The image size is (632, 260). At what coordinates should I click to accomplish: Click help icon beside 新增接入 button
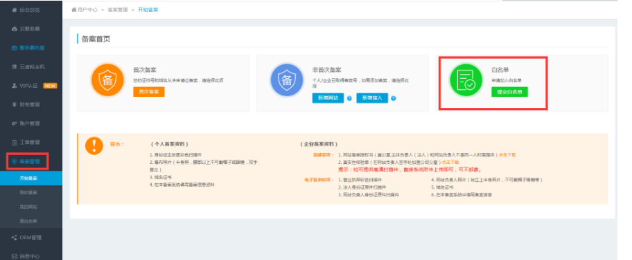394,98
